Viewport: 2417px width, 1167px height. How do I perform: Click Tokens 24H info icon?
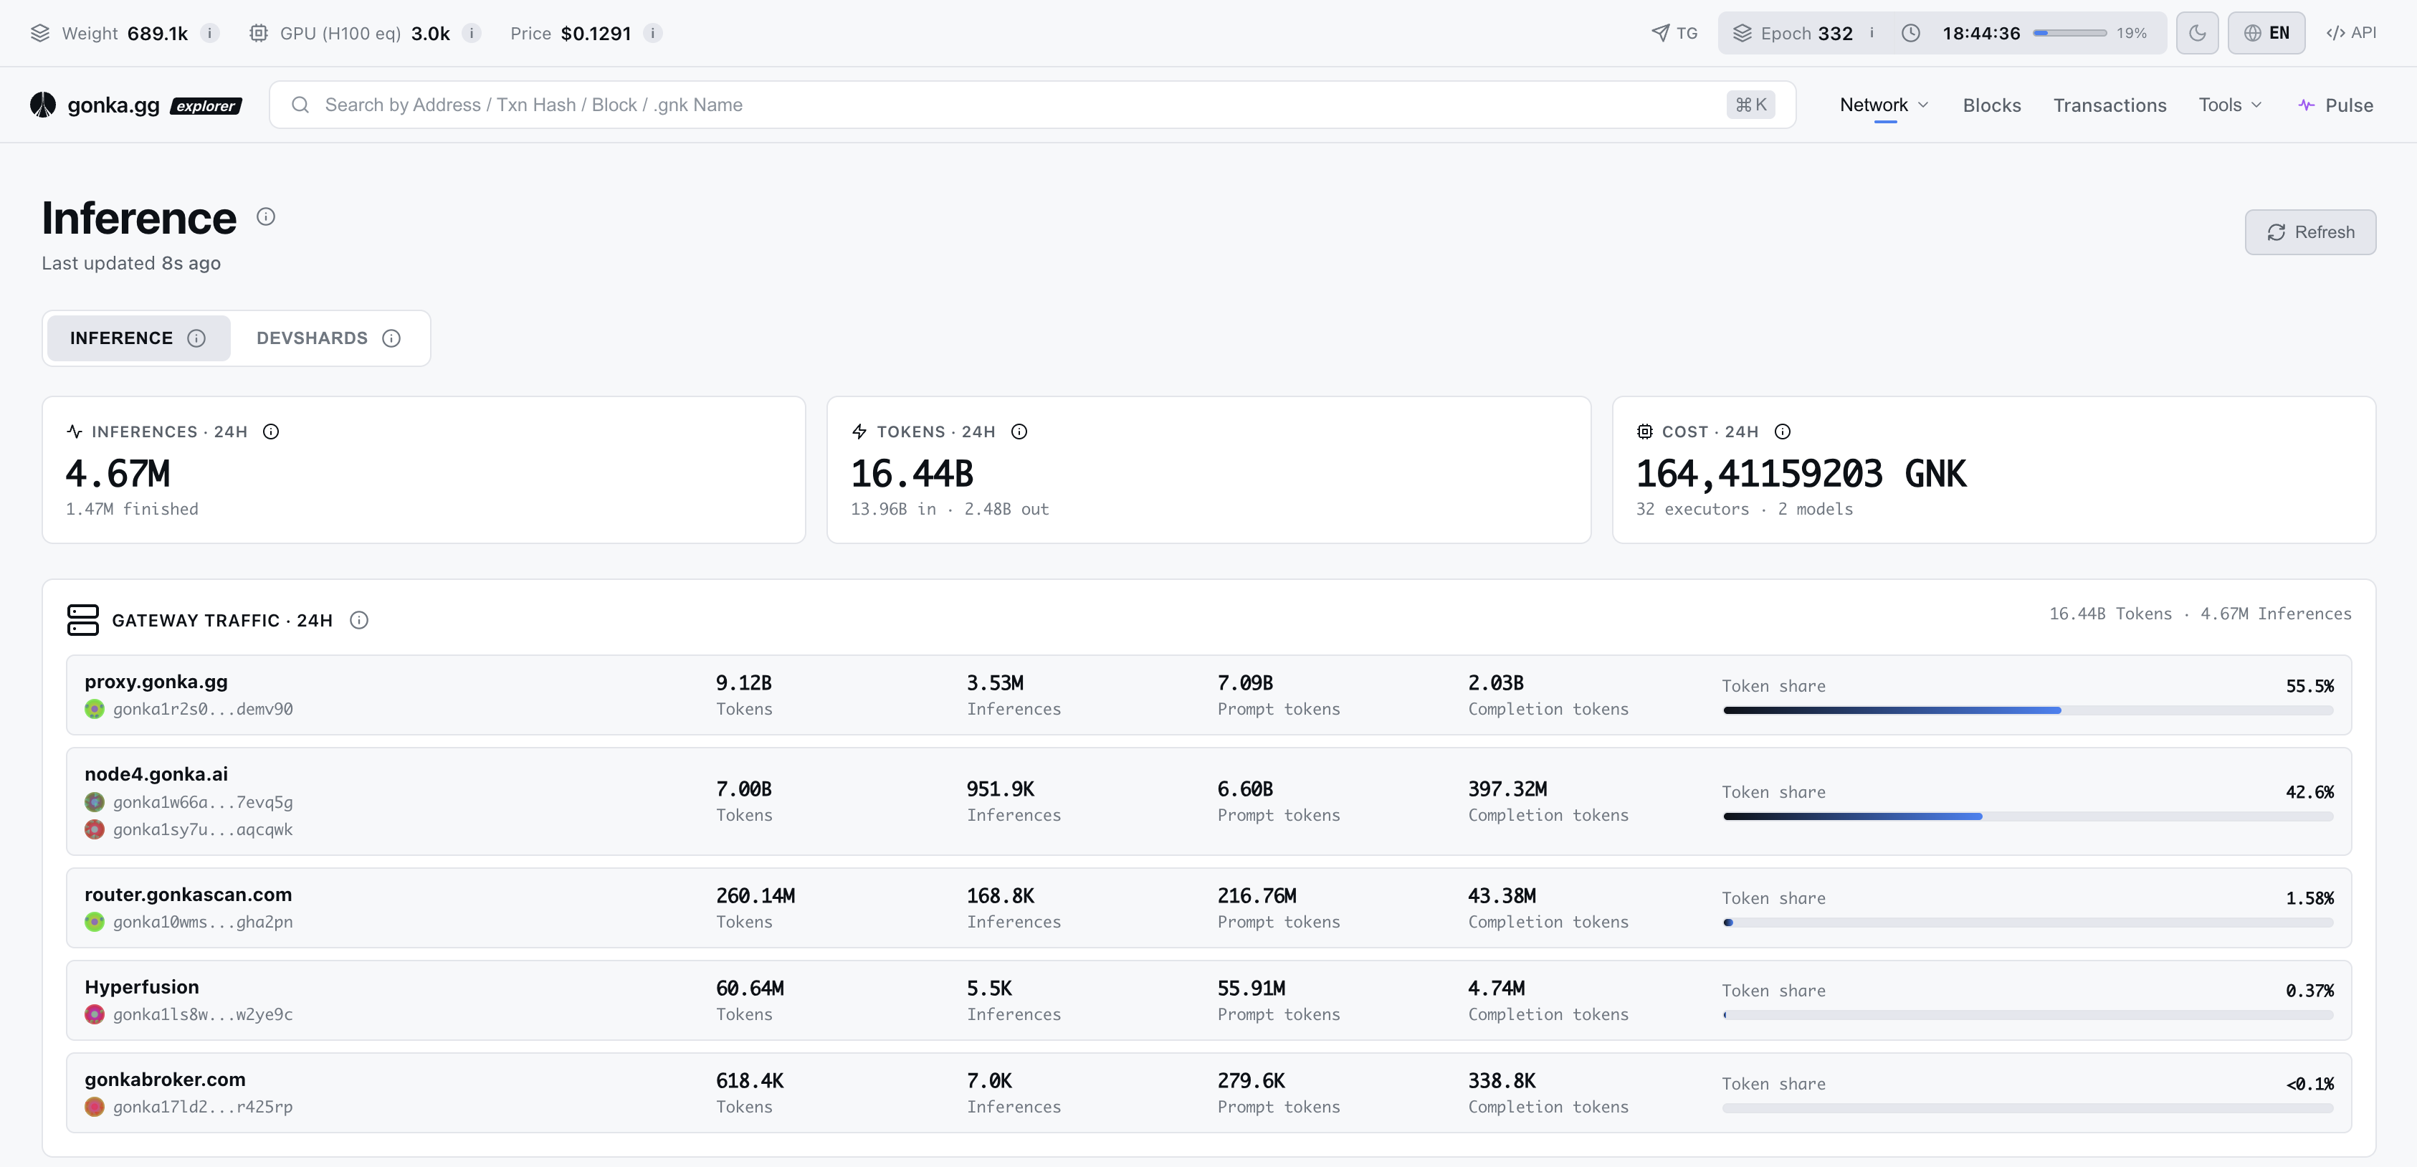pos(1019,432)
